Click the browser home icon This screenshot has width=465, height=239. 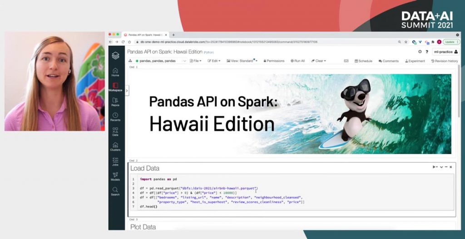pyautogui.click(x=129, y=42)
